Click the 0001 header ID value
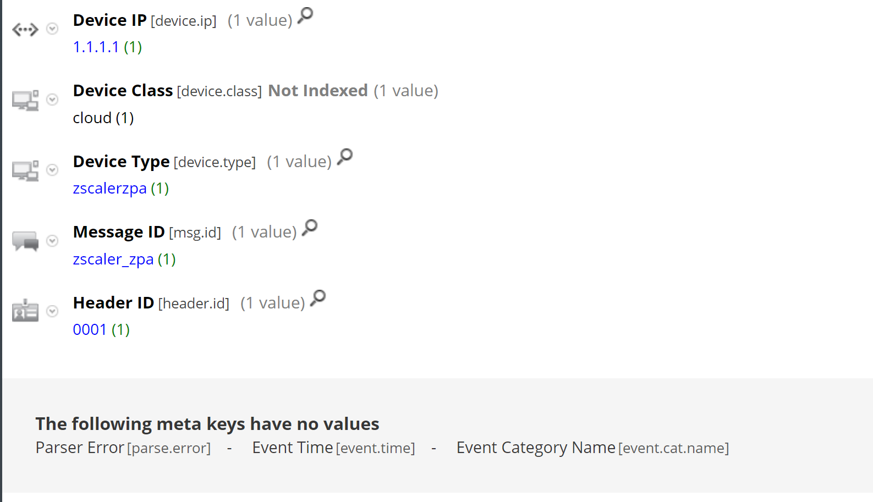 (90, 330)
